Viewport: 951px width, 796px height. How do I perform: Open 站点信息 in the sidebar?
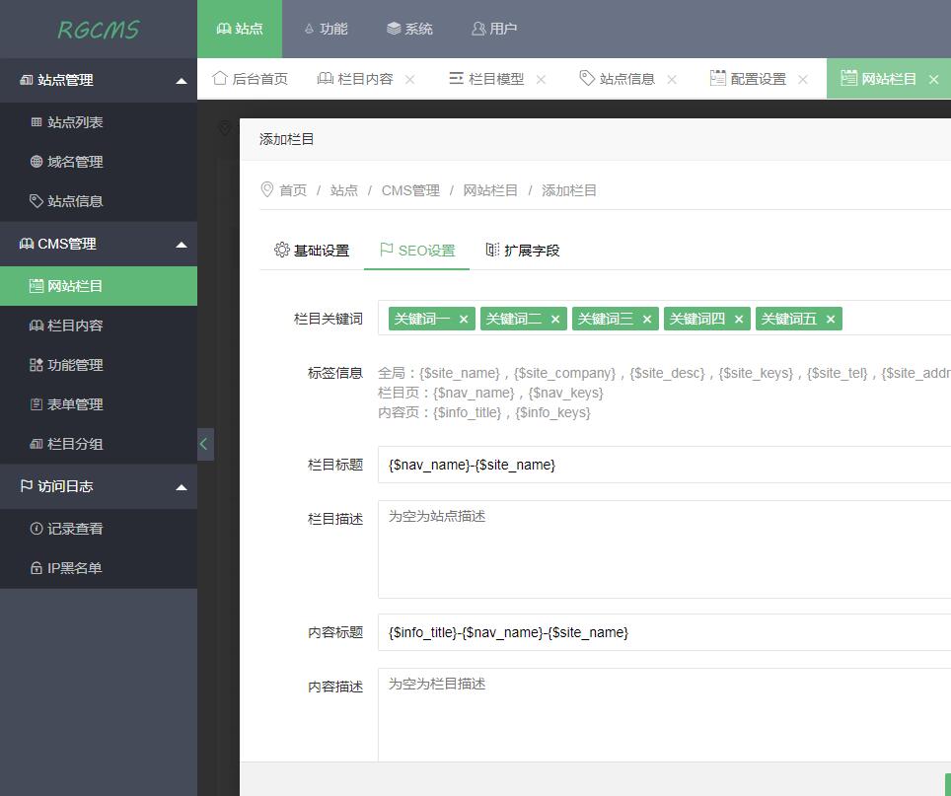99,200
